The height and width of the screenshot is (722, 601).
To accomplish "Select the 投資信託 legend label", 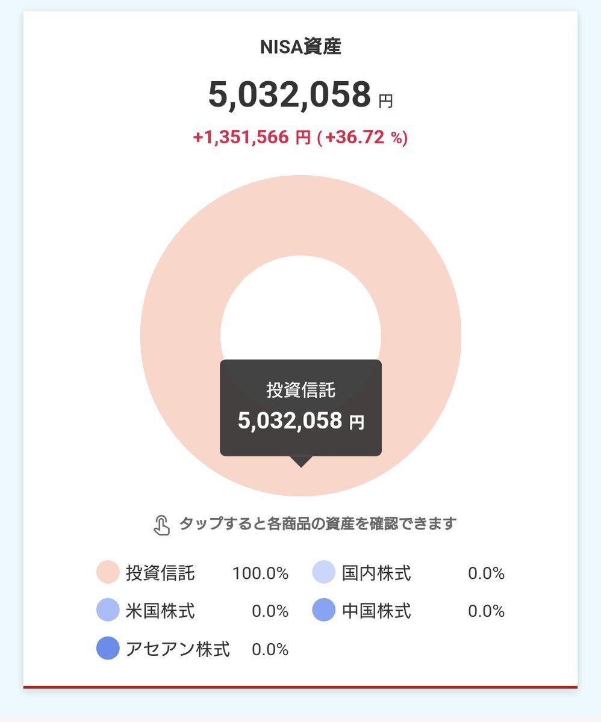I will coord(160,573).
